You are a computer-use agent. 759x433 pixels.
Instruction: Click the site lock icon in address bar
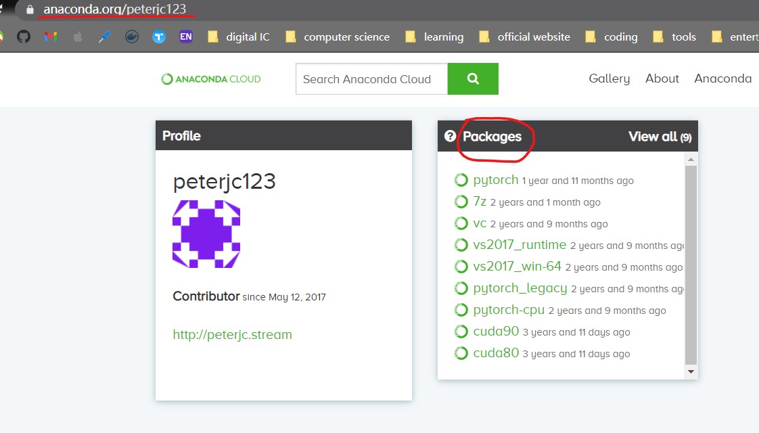[x=30, y=9]
